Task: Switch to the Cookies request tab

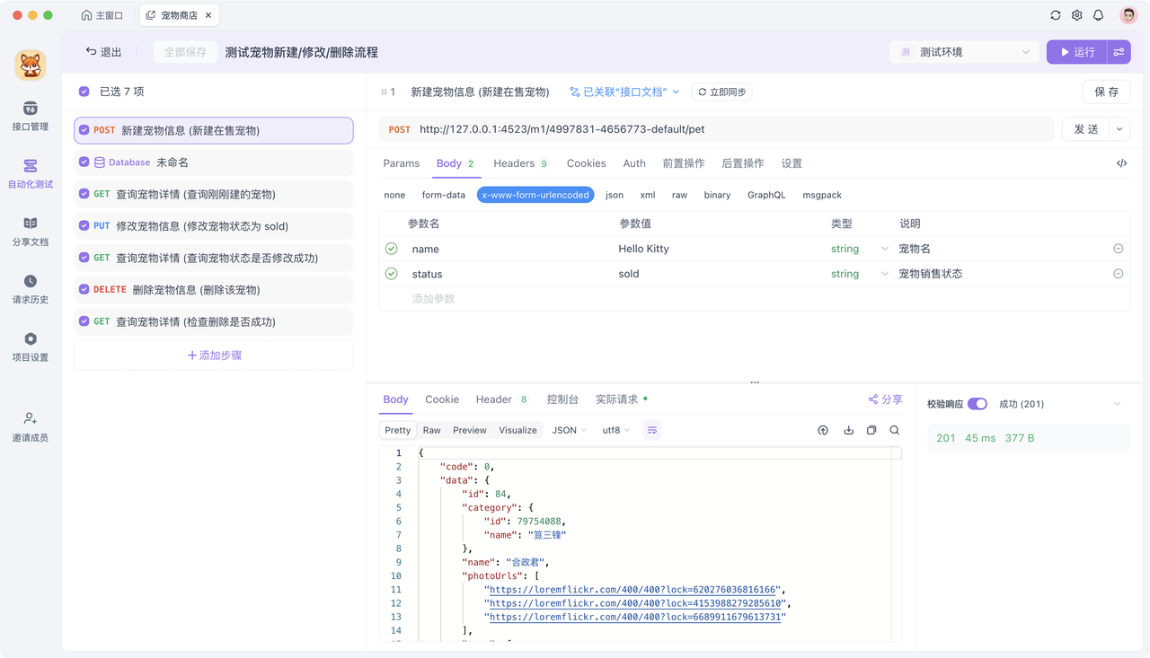Action: [x=587, y=163]
